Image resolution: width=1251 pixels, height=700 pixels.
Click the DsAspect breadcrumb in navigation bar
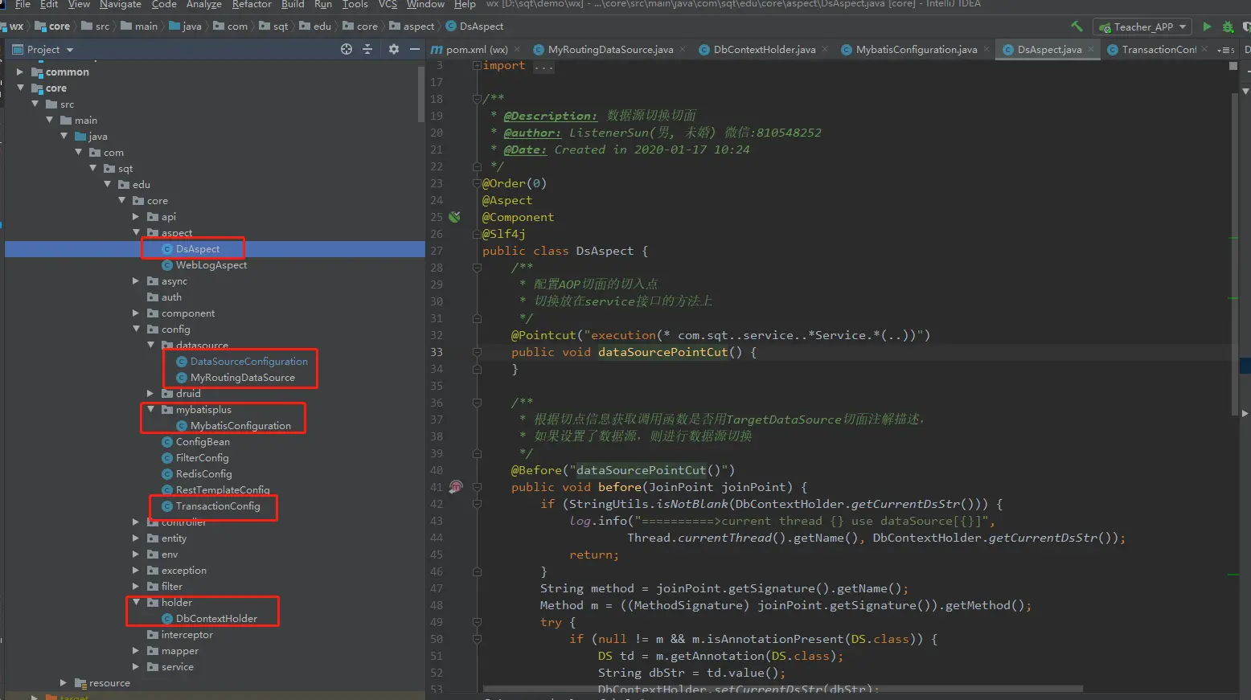tap(474, 27)
